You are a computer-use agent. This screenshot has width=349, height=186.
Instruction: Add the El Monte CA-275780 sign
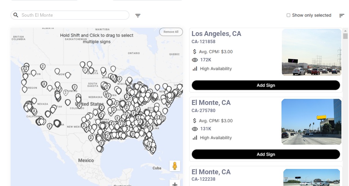(266, 154)
